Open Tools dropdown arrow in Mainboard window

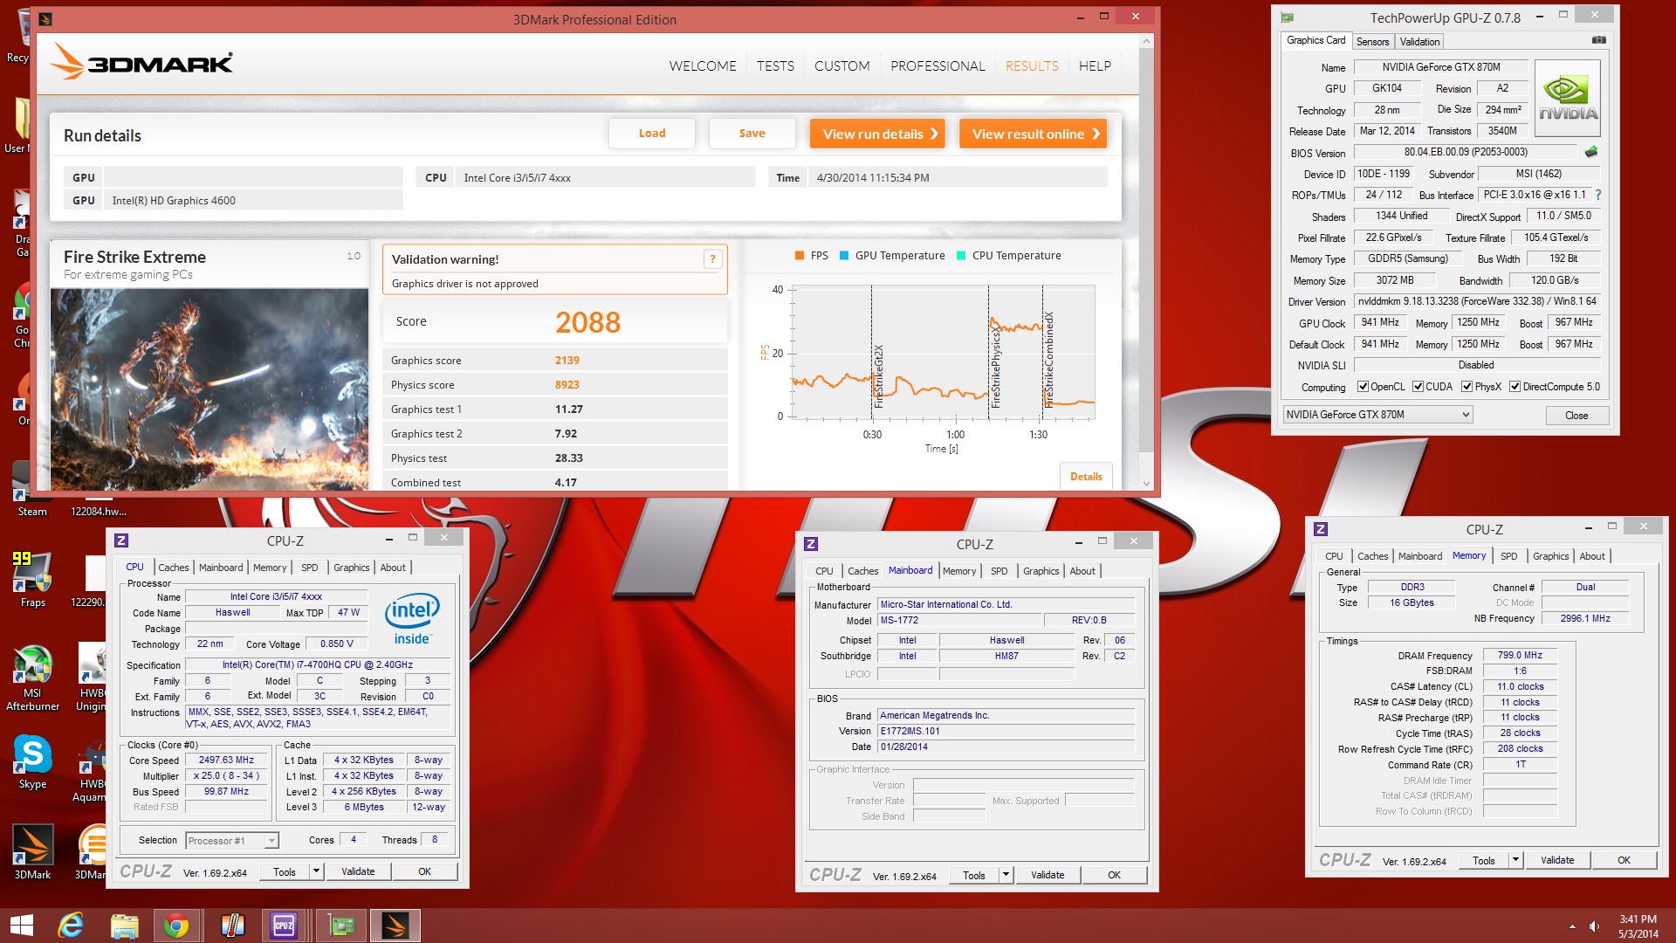coord(1006,875)
